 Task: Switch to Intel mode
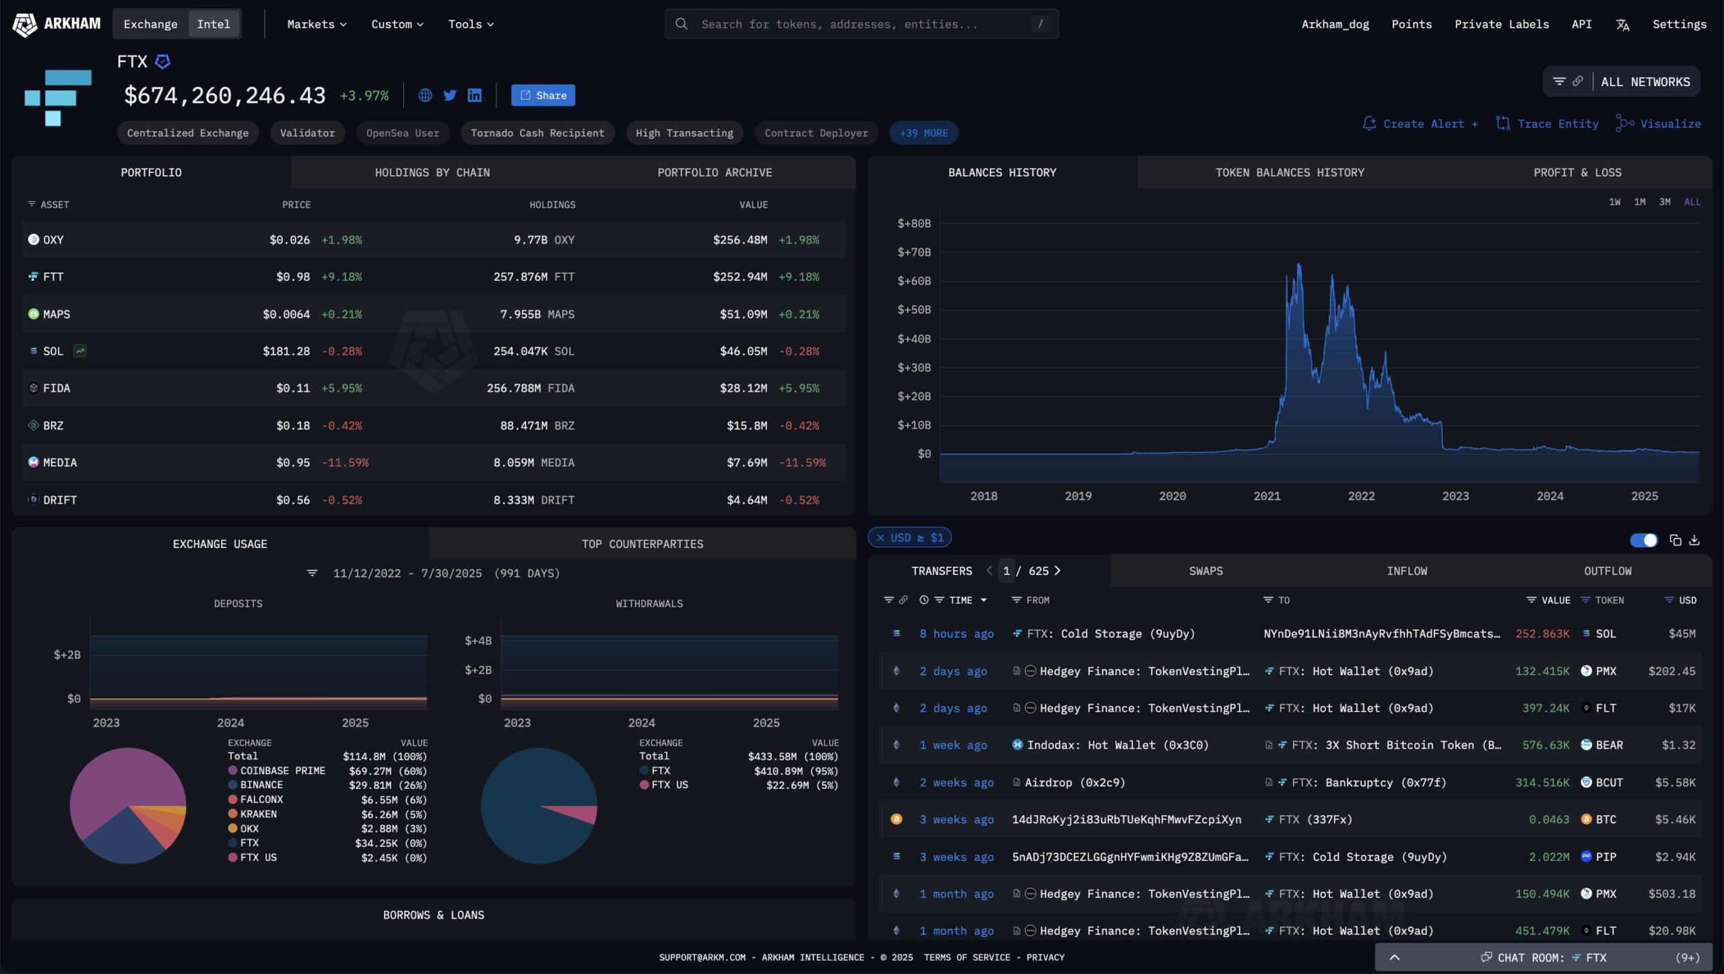(213, 24)
